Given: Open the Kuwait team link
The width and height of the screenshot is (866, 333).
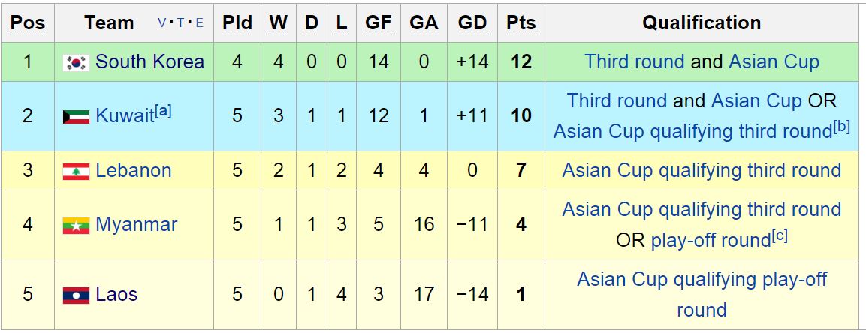Looking at the screenshot, I should pos(125,116).
